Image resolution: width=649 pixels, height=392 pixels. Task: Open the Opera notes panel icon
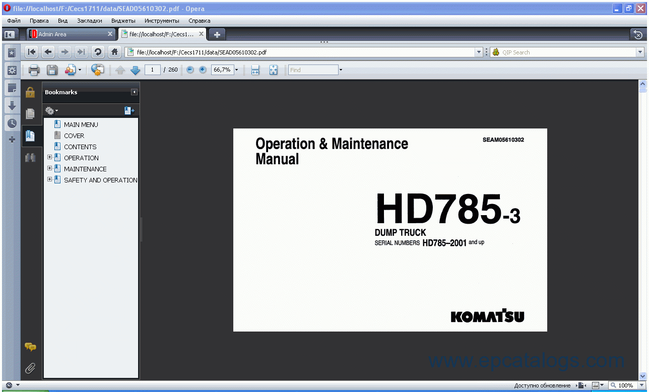click(x=12, y=88)
